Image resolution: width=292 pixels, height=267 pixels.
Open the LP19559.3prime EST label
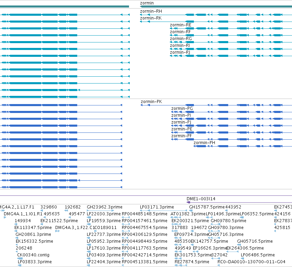click(104, 221)
